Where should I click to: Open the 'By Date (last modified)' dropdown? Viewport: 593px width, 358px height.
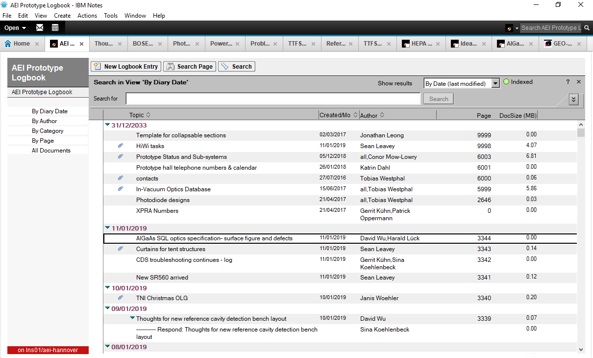point(495,83)
